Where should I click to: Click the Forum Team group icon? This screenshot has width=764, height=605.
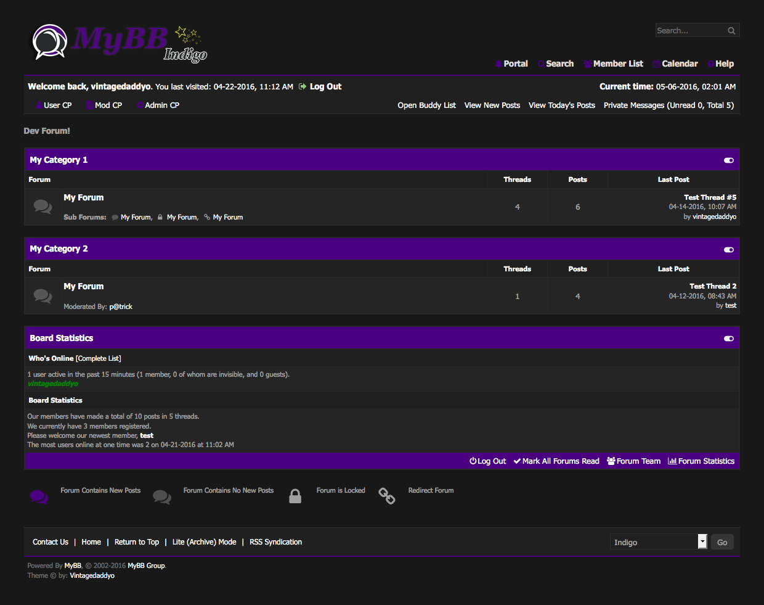611,461
